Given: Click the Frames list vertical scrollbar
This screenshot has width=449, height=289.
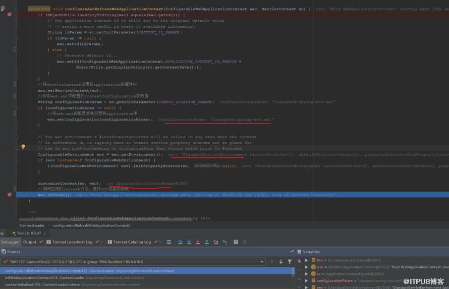Looking at the screenshot, I should [x=293, y=272].
